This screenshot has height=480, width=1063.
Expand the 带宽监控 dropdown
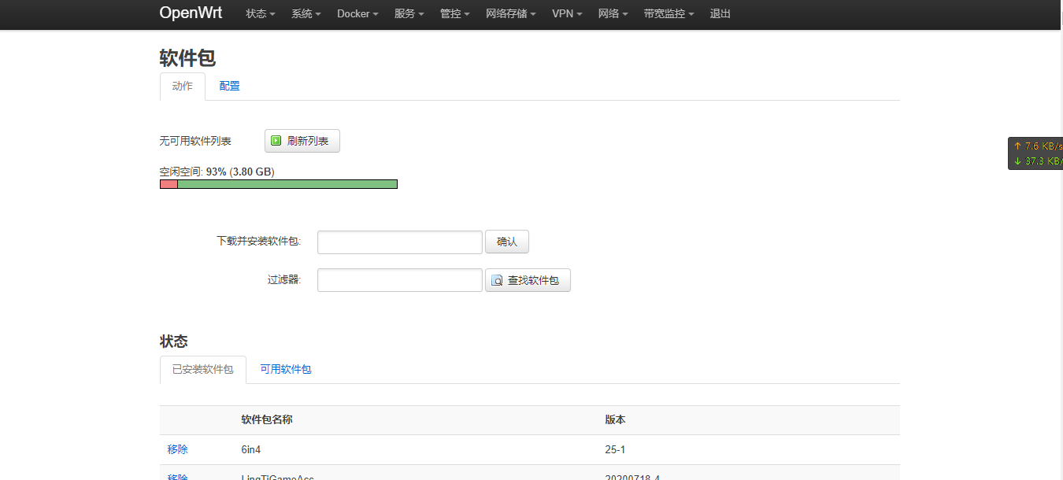point(667,13)
